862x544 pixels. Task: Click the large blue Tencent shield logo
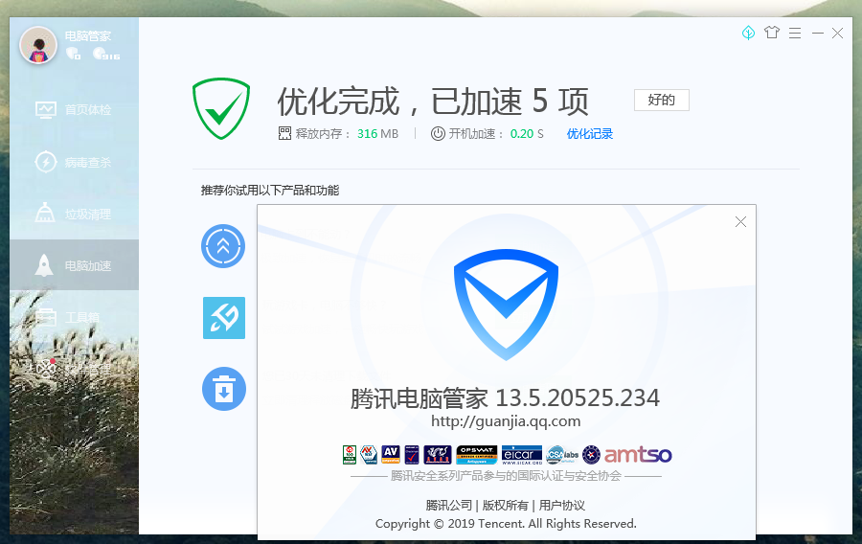(506, 305)
